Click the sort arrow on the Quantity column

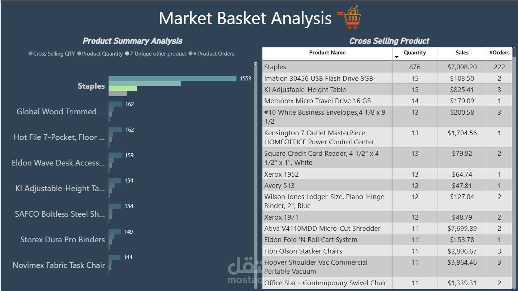tap(397, 57)
